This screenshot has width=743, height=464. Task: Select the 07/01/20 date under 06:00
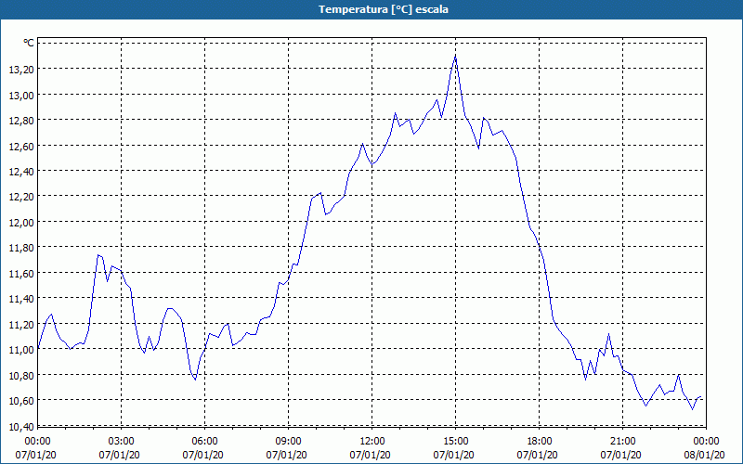(x=202, y=455)
